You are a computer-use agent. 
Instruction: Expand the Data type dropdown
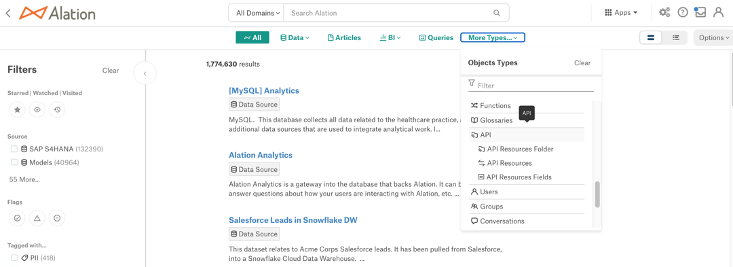[x=295, y=37]
